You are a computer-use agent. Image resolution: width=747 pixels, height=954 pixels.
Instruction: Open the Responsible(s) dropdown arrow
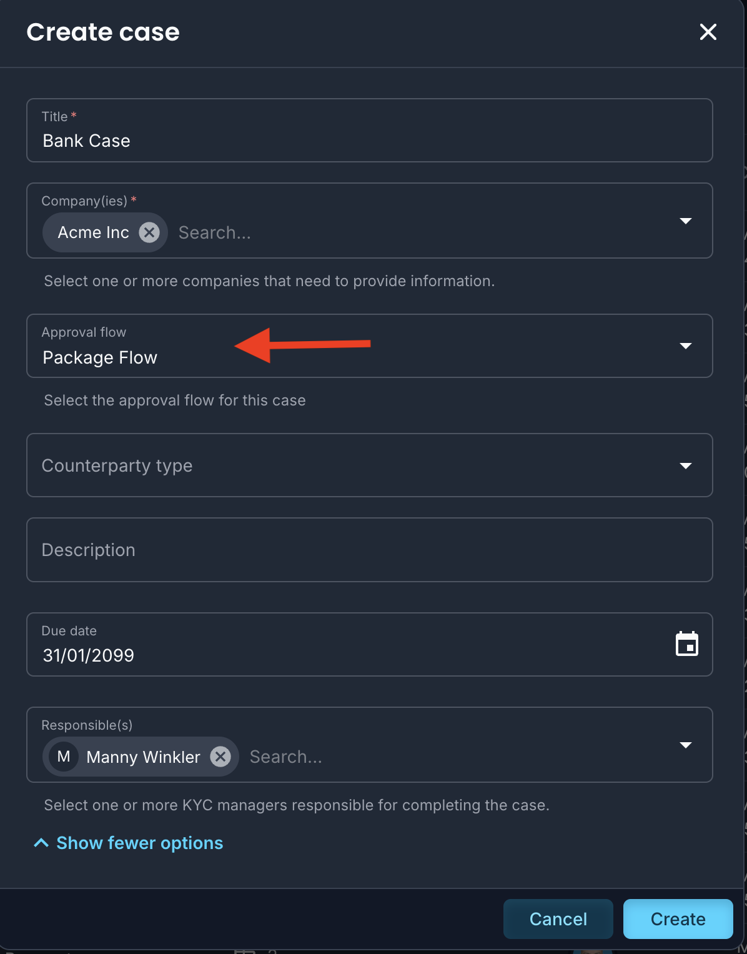coord(686,745)
